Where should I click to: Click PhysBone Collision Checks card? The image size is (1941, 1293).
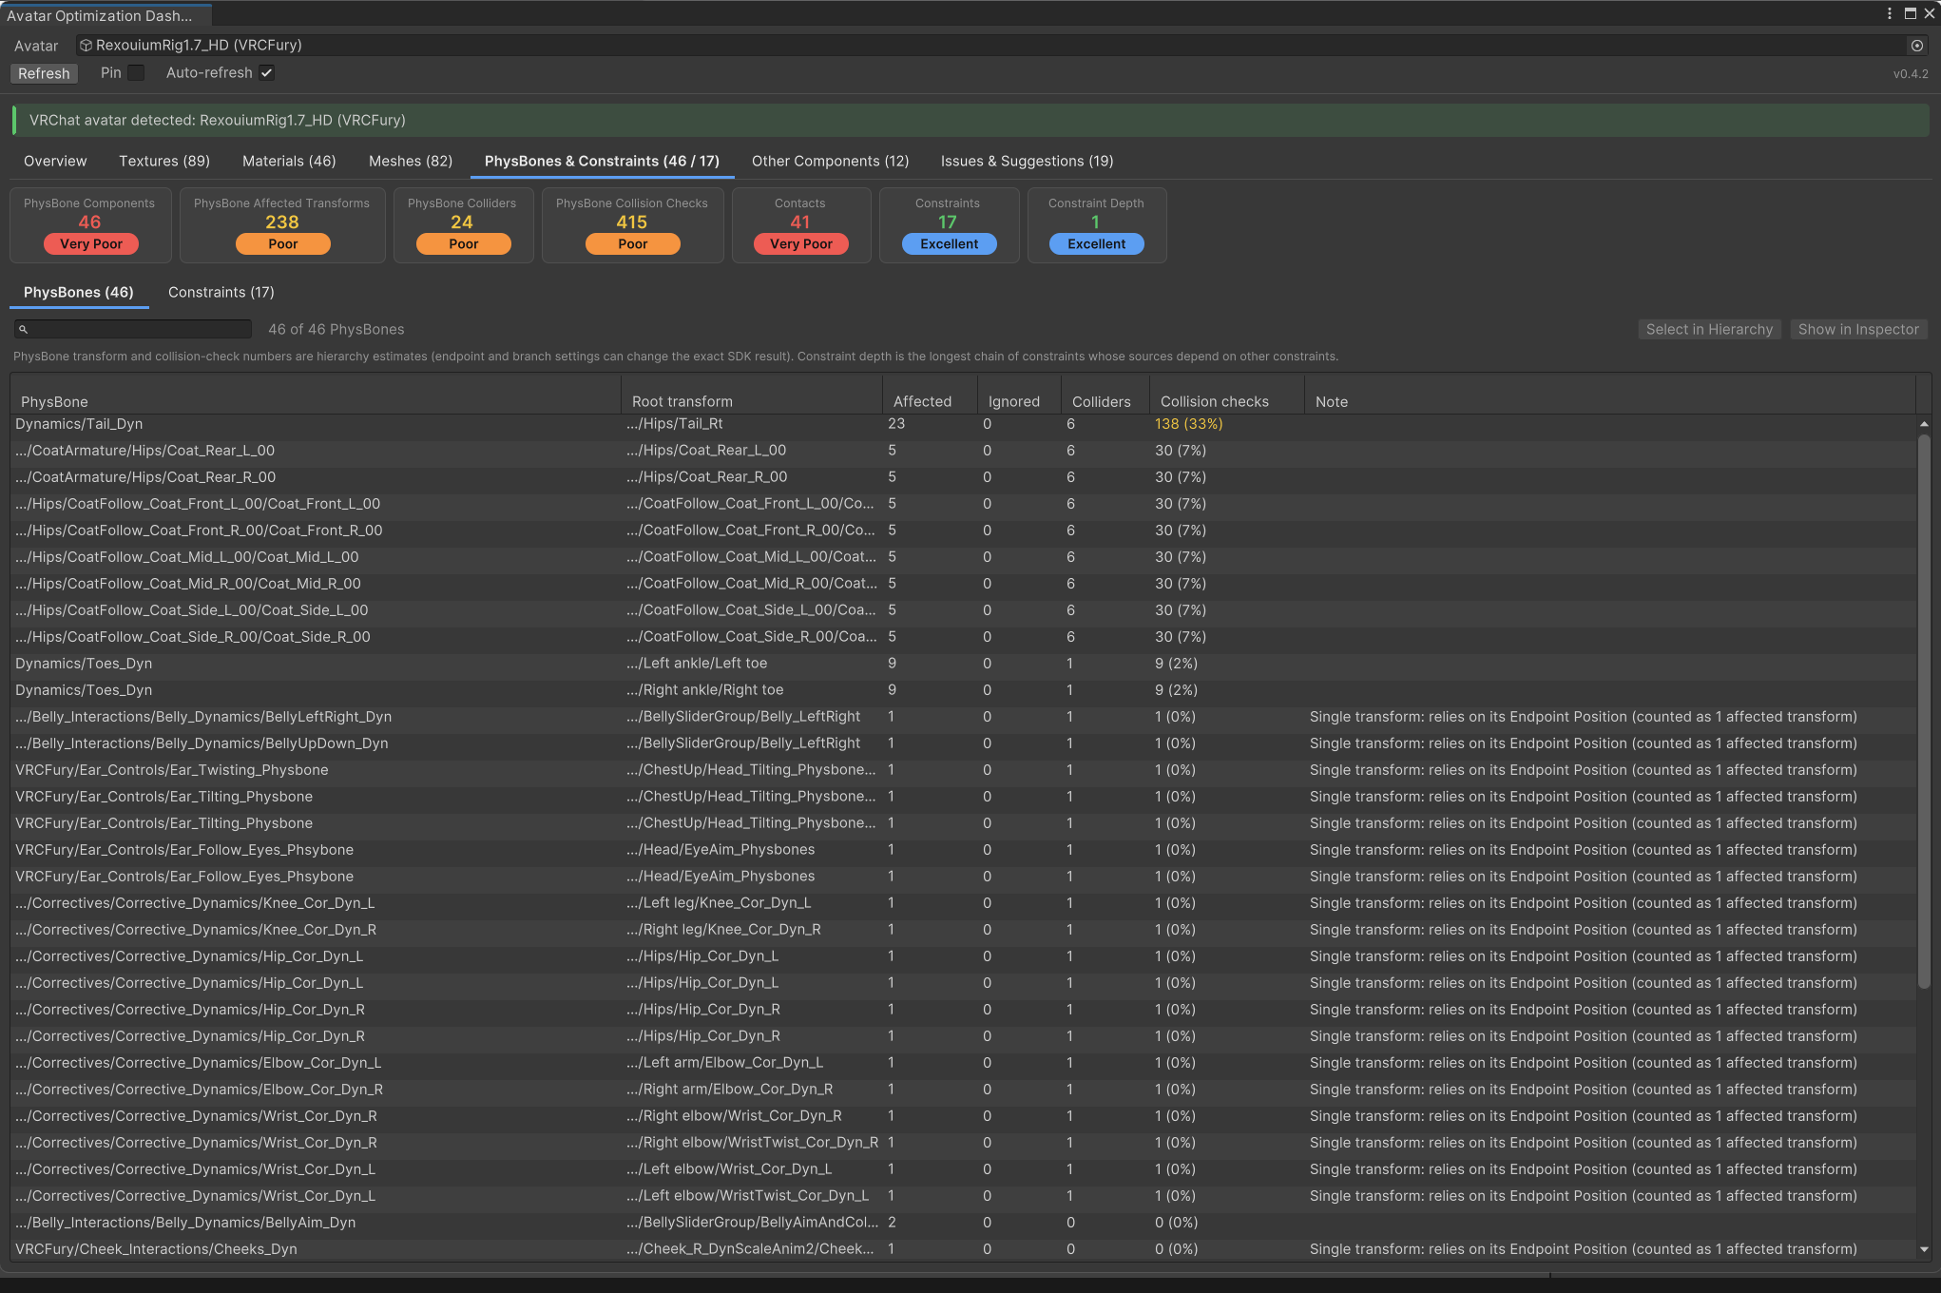632,225
